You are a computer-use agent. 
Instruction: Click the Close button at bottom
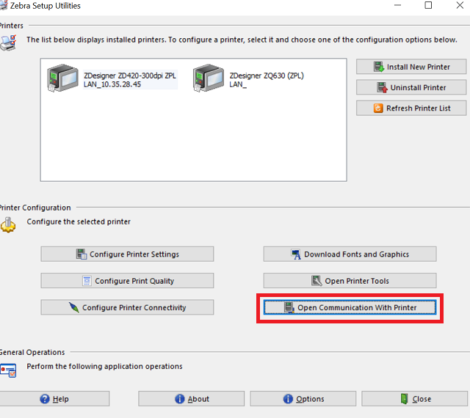tap(416, 399)
